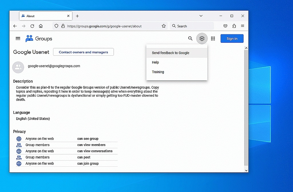Click the can view conversations text
The width and height of the screenshot is (293, 192).
point(95,151)
